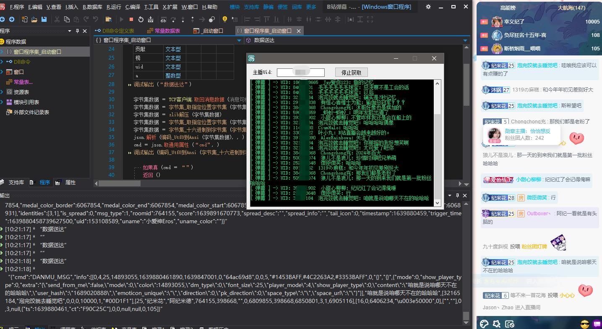Open the emoji picker in chat panel
The width and height of the screenshot is (602, 329).
point(584,324)
